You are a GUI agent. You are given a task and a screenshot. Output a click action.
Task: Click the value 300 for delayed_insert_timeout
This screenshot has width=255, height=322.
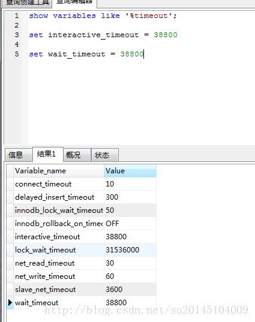click(130, 197)
